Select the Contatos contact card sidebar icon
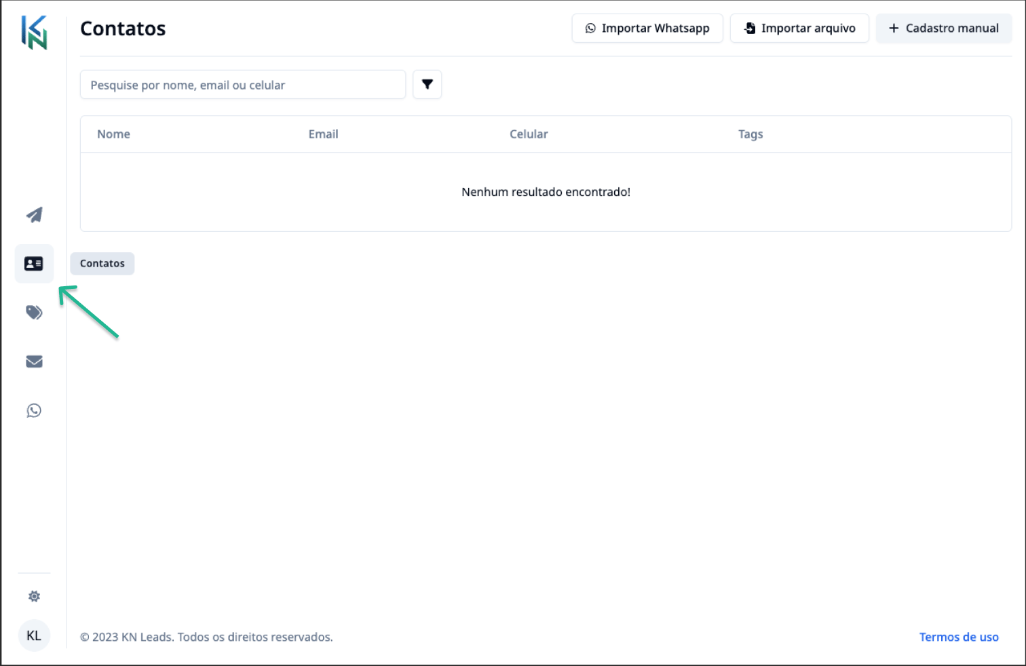Image resolution: width=1026 pixels, height=666 pixels. pos(34,263)
